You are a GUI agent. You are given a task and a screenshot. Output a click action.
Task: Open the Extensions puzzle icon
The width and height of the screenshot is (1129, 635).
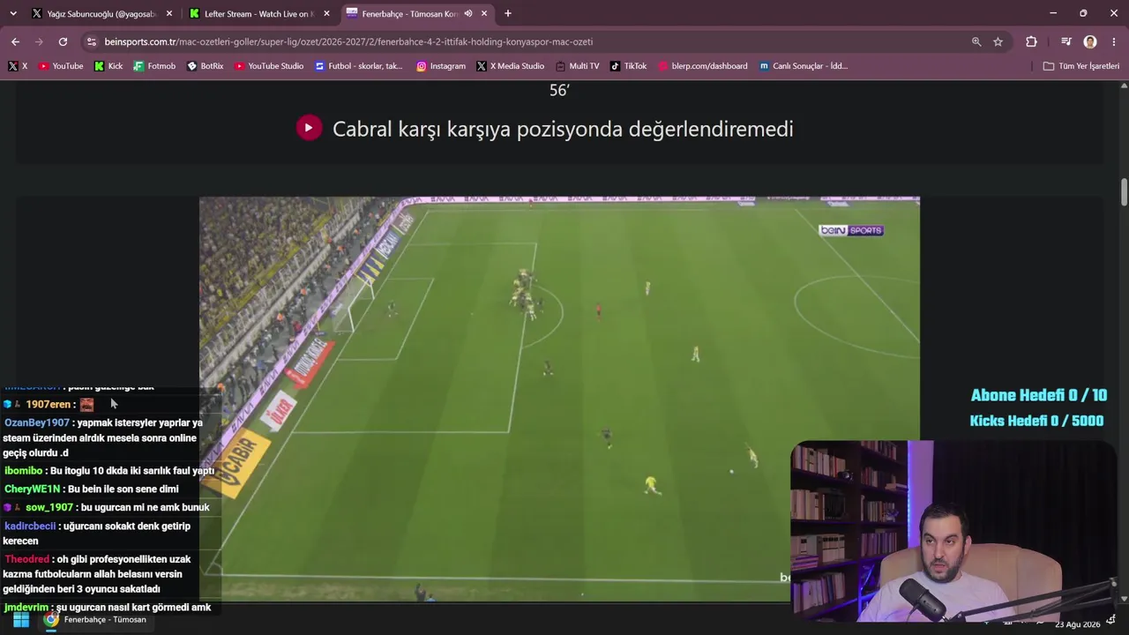point(1031,41)
